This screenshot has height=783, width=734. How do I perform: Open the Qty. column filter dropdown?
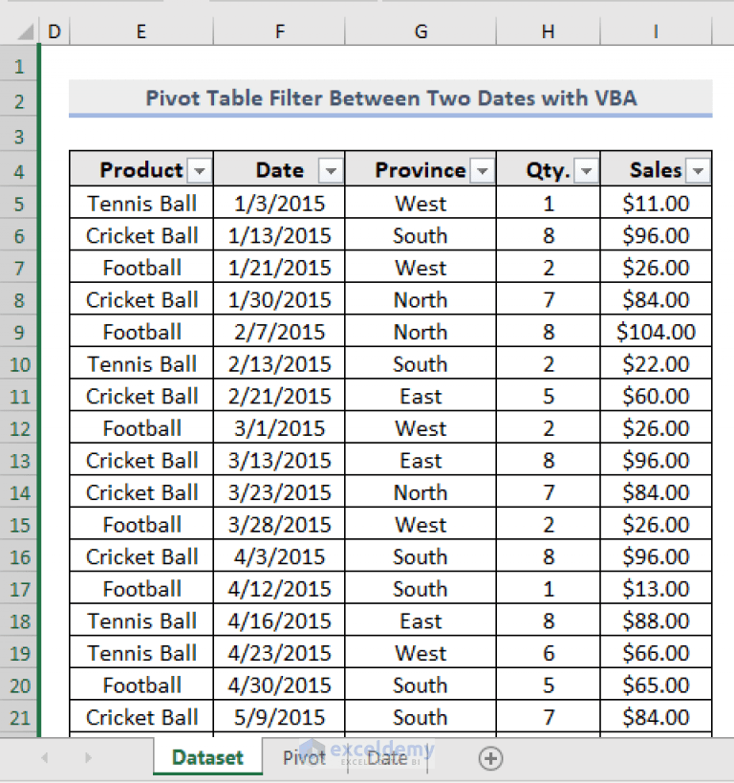tap(584, 169)
